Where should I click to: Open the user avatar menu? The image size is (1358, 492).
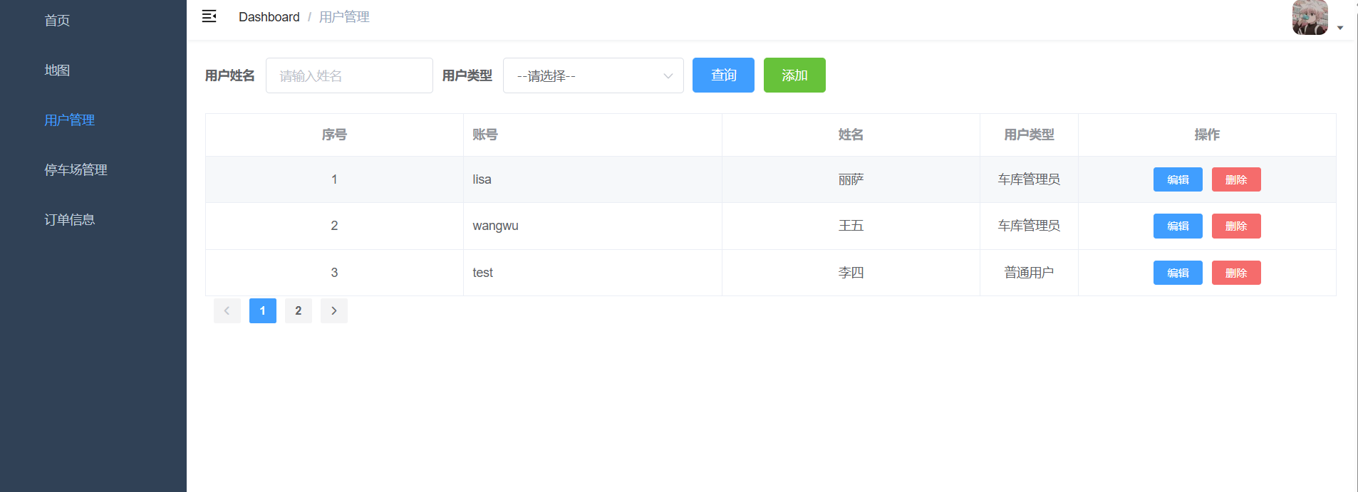click(1310, 17)
